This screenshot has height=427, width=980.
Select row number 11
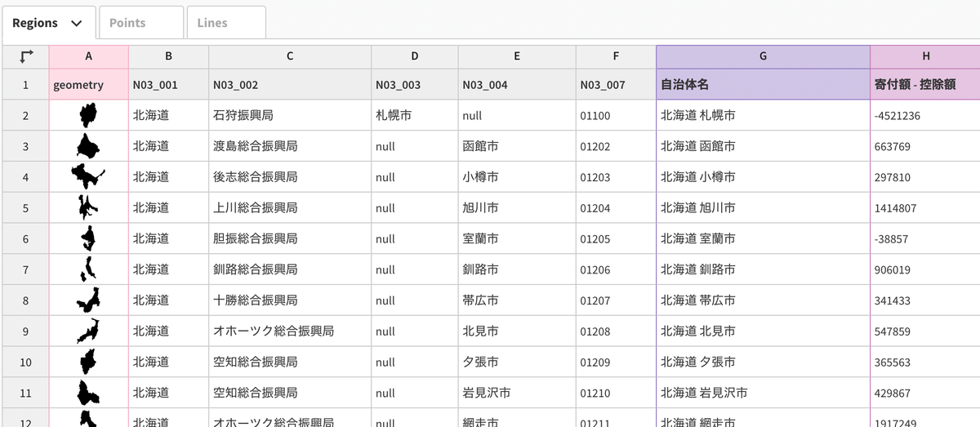pyautogui.click(x=25, y=393)
